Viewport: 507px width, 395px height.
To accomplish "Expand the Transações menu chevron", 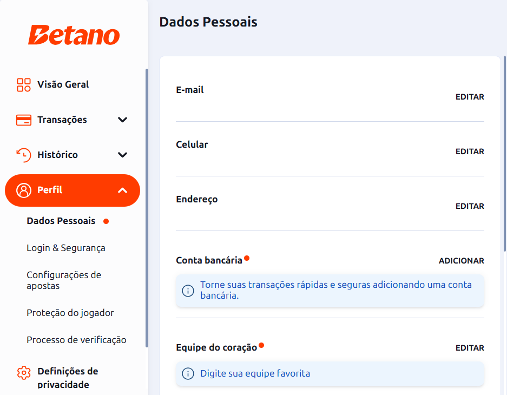I will point(122,120).
